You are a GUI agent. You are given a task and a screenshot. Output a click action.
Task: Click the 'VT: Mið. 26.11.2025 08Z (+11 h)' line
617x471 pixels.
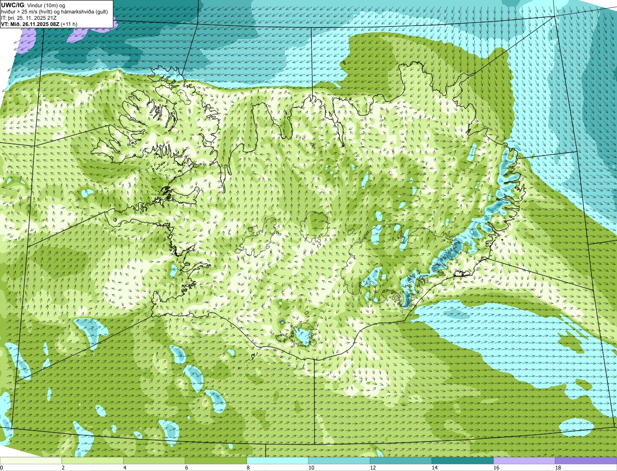(x=39, y=24)
